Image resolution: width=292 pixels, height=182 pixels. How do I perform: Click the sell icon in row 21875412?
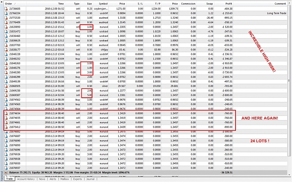6,127
